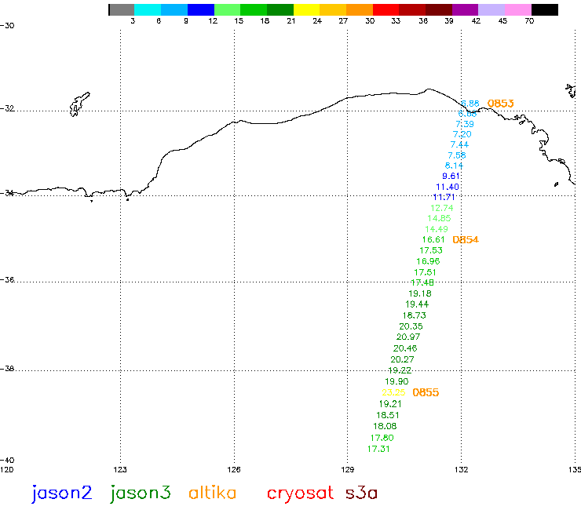The height and width of the screenshot is (510, 581).
Task: Click the jason2 legend label
Action: [x=61, y=494]
